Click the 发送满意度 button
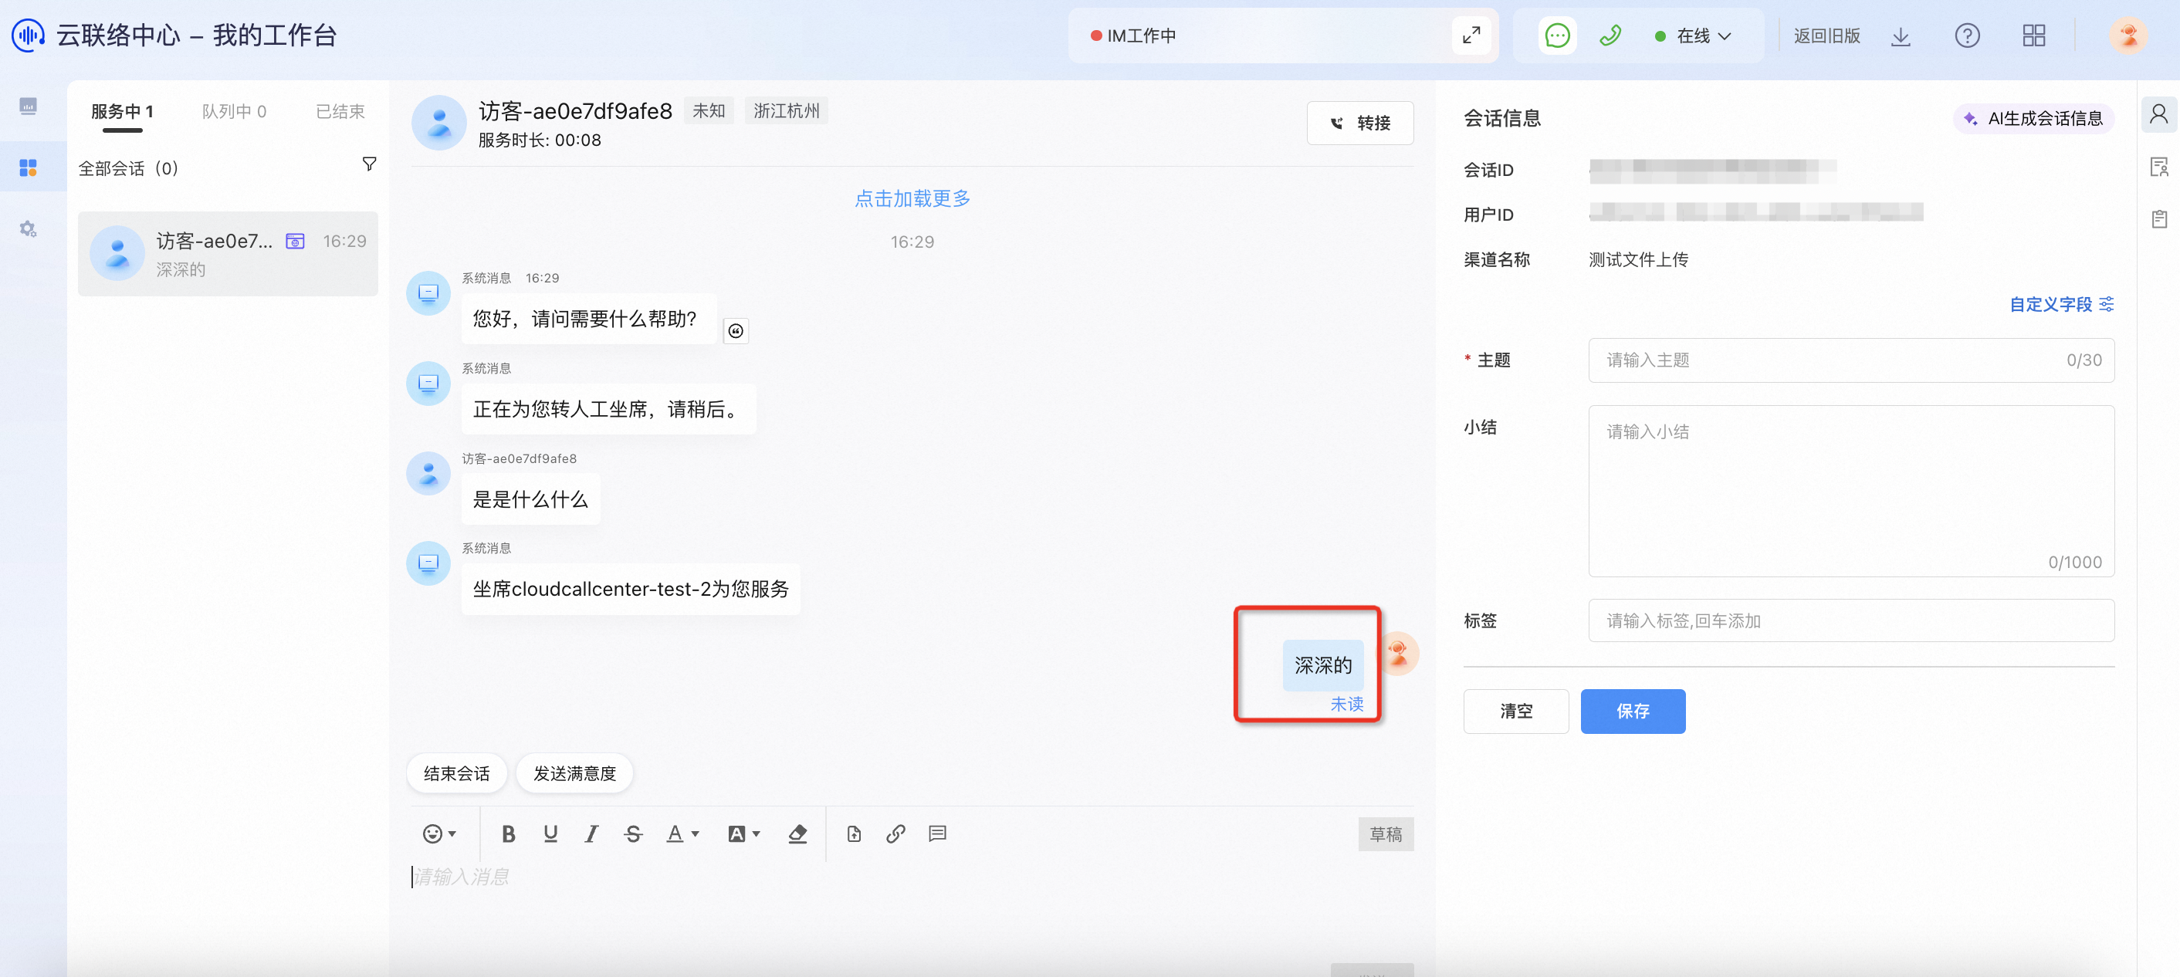The image size is (2180, 977). point(574,773)
